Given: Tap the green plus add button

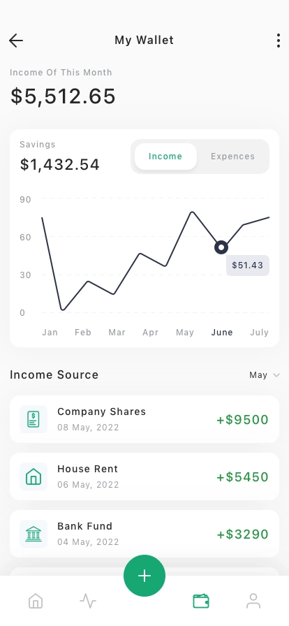Looking at the screenshot, I should click(x=144, y=575).
